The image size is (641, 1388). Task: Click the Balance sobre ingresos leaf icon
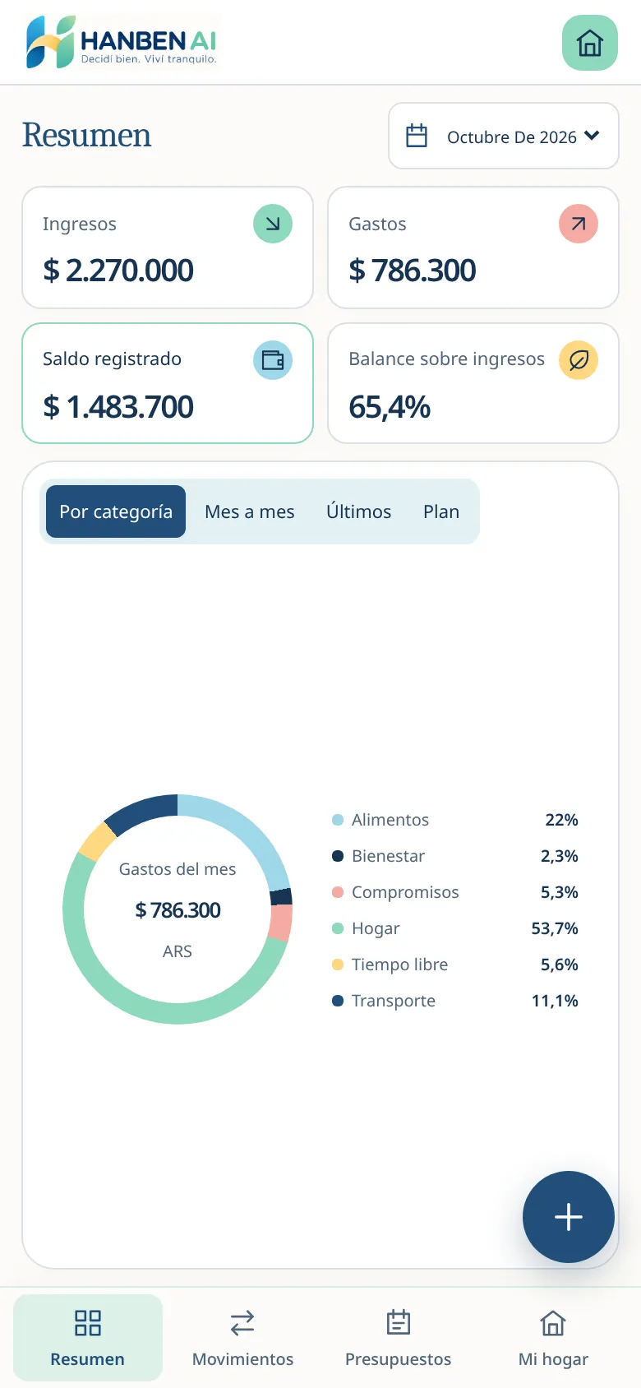579,360
